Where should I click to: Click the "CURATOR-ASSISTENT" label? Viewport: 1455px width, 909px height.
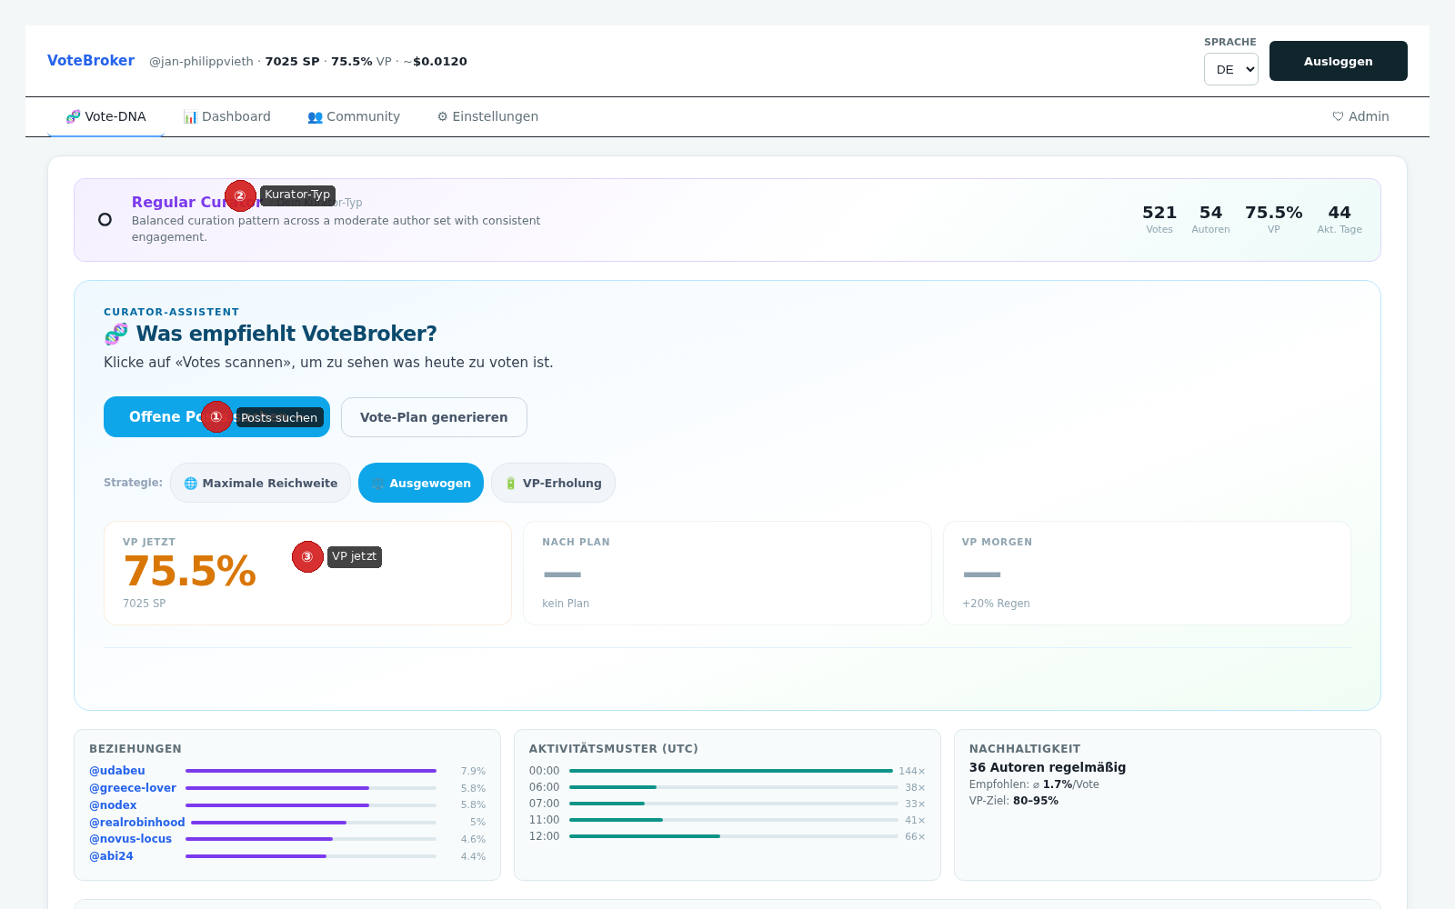[x=172, y=312]
